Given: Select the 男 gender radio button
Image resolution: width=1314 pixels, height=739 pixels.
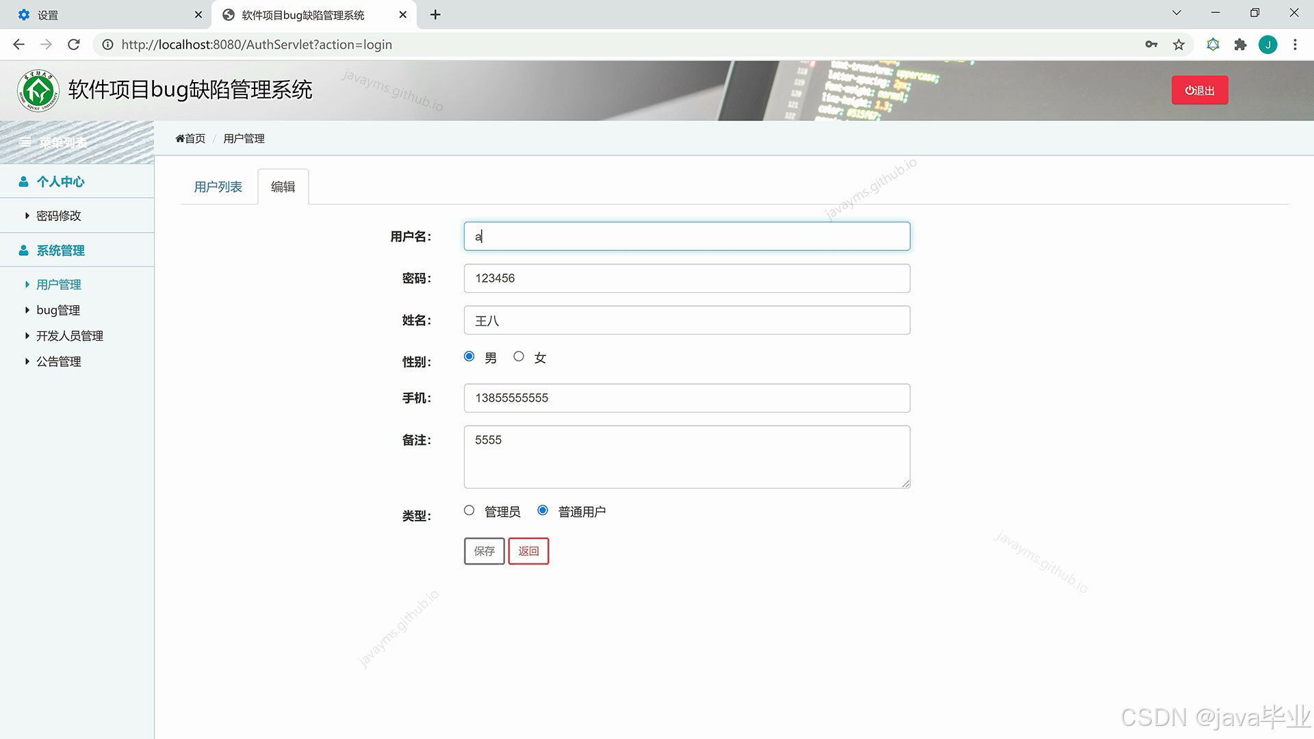Looking at the screenshot, I should point(469,356).
